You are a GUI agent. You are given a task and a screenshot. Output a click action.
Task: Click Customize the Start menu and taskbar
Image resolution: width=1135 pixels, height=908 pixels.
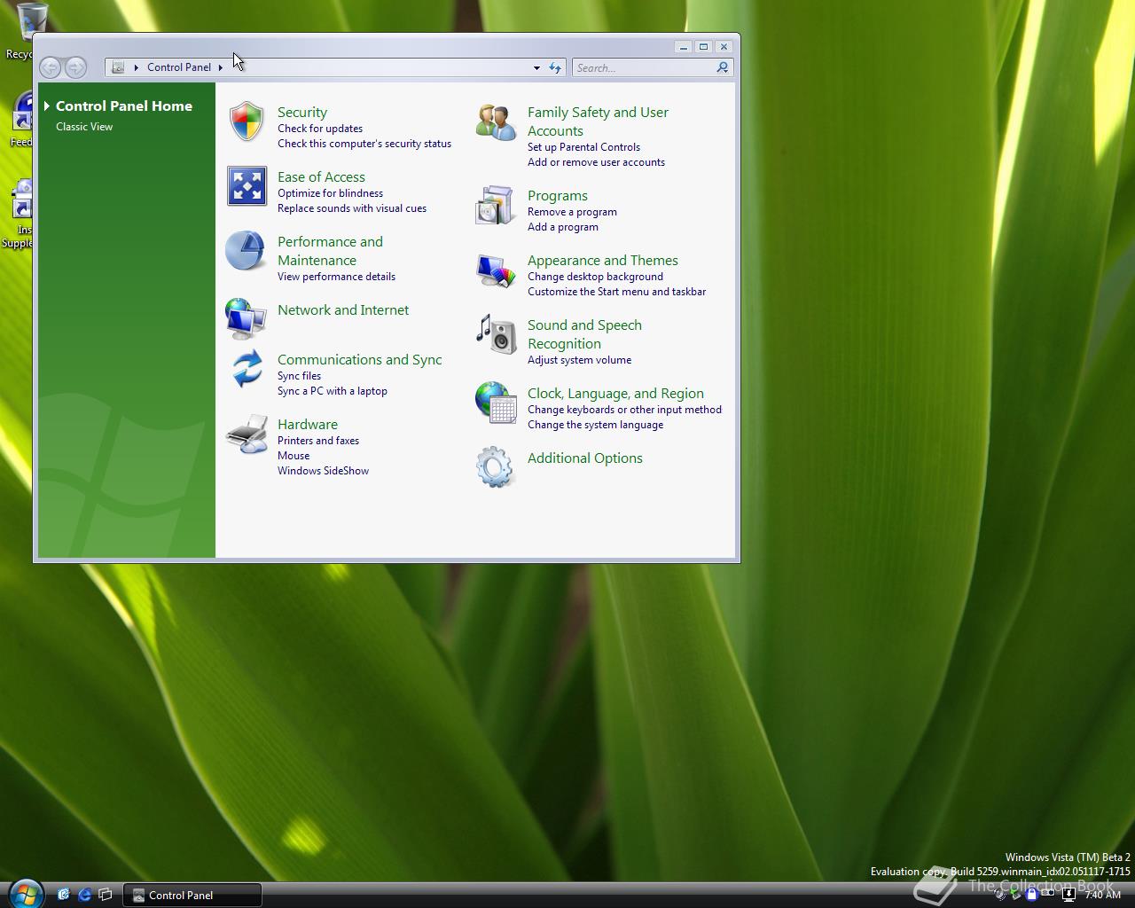616,292
